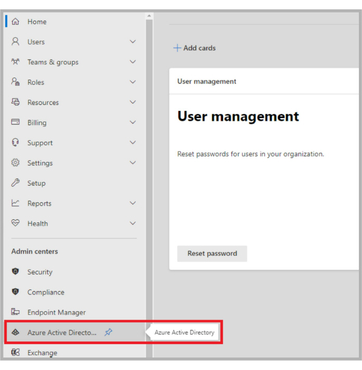Image resolution: width=362 pixels, height=370 pixels.
Task: Click the Setup wrench icon
Action: [x=16, y=183]
